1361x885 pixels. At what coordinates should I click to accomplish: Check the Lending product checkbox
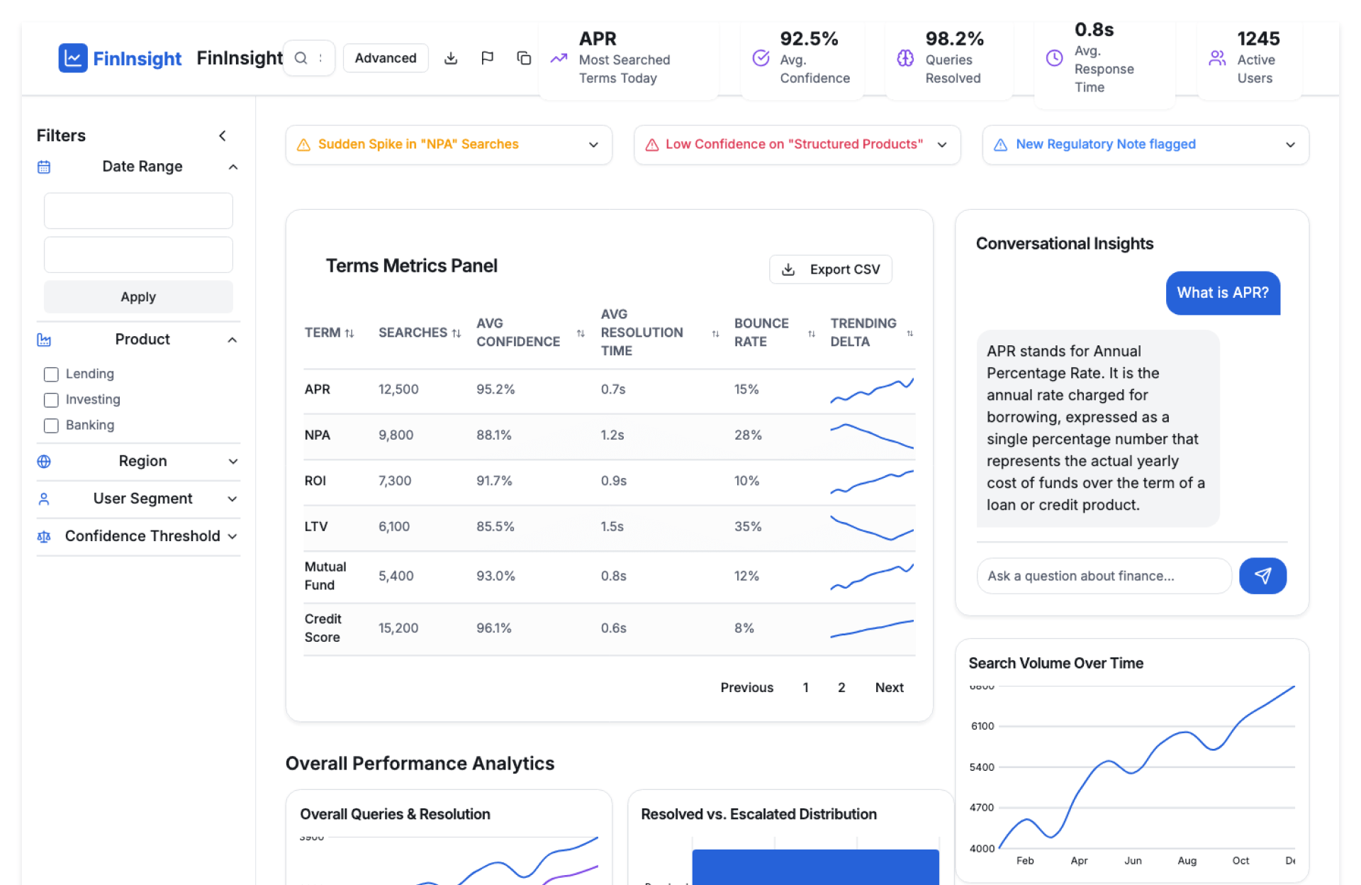(51, 374)
